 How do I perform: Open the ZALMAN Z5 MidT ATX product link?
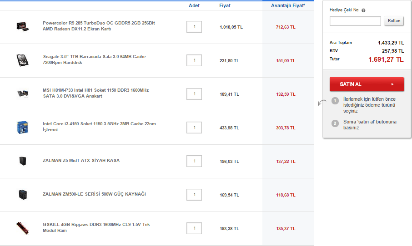[81, 161]
